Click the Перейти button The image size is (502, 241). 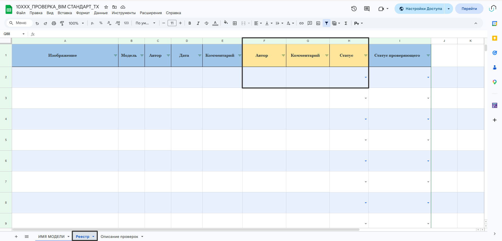coord(469,9)
